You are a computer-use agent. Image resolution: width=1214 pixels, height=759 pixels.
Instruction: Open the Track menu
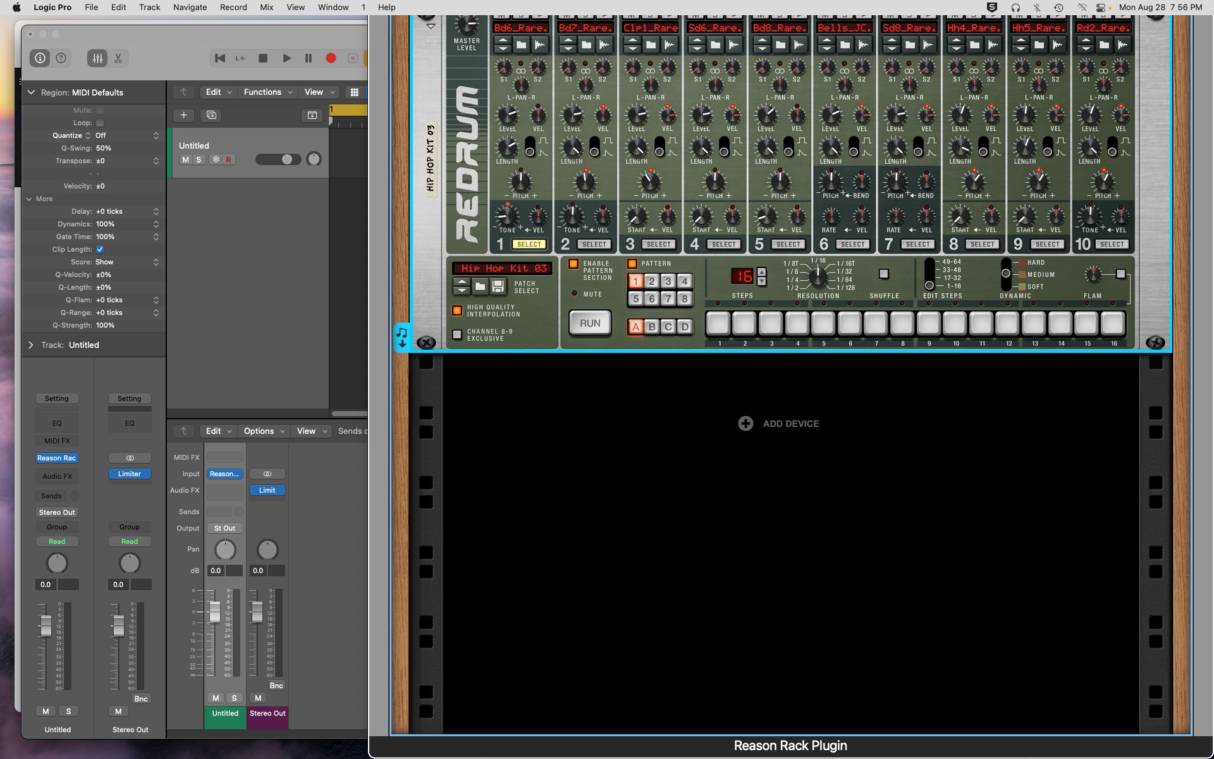149,8
